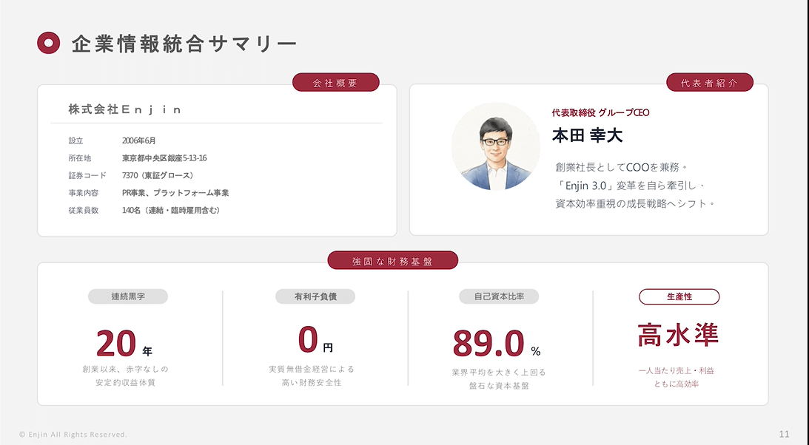The height and width of the screenshot is (445, 809).
Task: Click the name 本田 幸大
Action: [x=588, y=135]
